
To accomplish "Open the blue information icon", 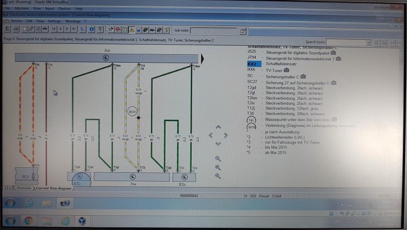I will (92, 29).
